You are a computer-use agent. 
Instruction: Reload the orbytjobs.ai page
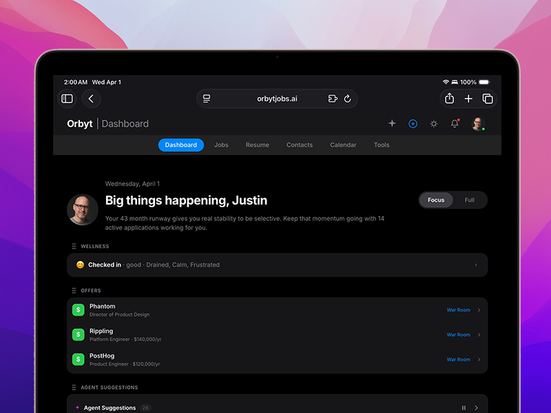point(348,98)
